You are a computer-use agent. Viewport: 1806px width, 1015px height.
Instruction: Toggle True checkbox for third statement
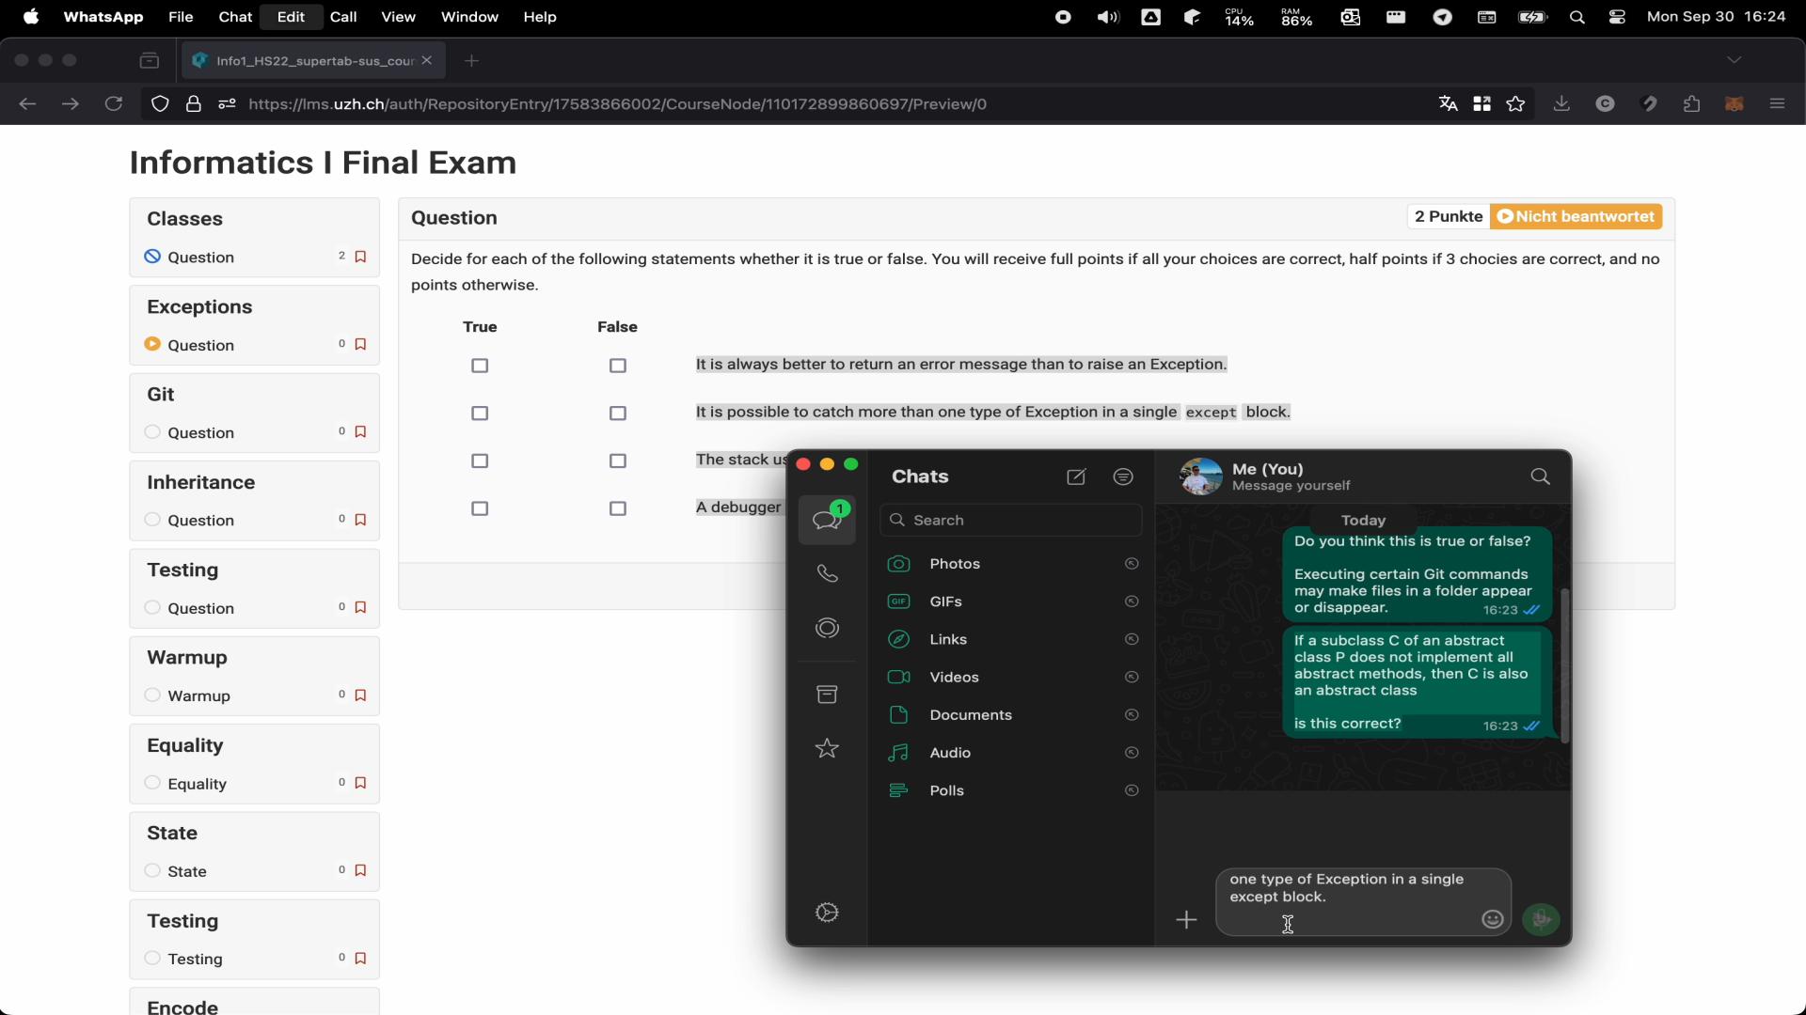[479, 460]
